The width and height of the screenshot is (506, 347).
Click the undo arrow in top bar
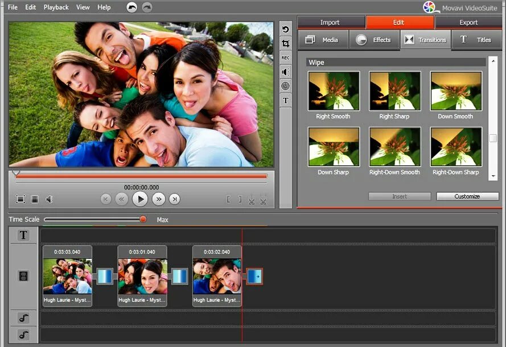(x=131, y=7)
